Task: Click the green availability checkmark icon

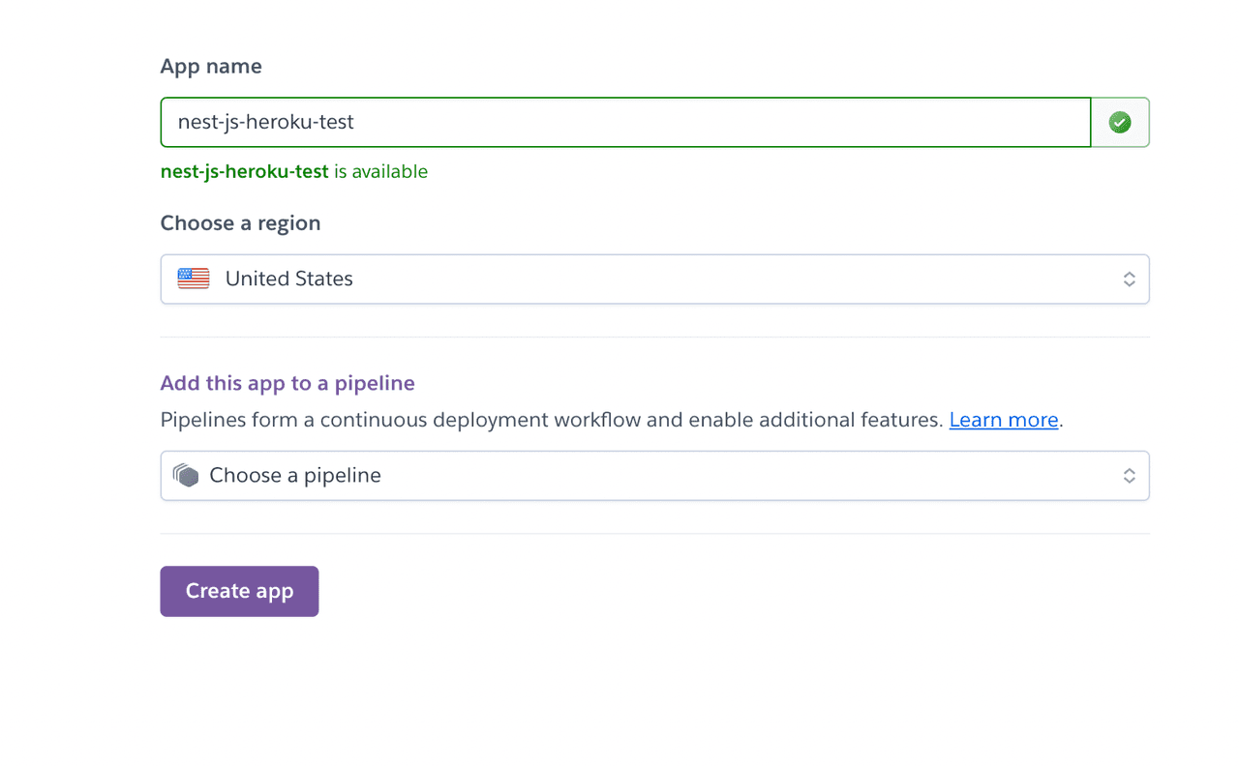Action: tap(1120, 123)
